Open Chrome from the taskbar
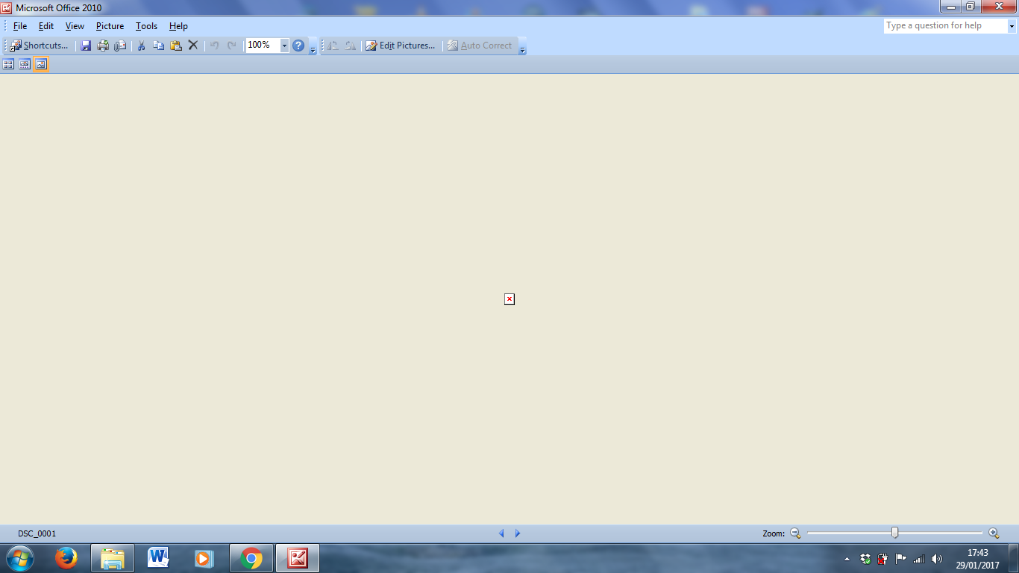1019x573 pixels. point(251,558)
